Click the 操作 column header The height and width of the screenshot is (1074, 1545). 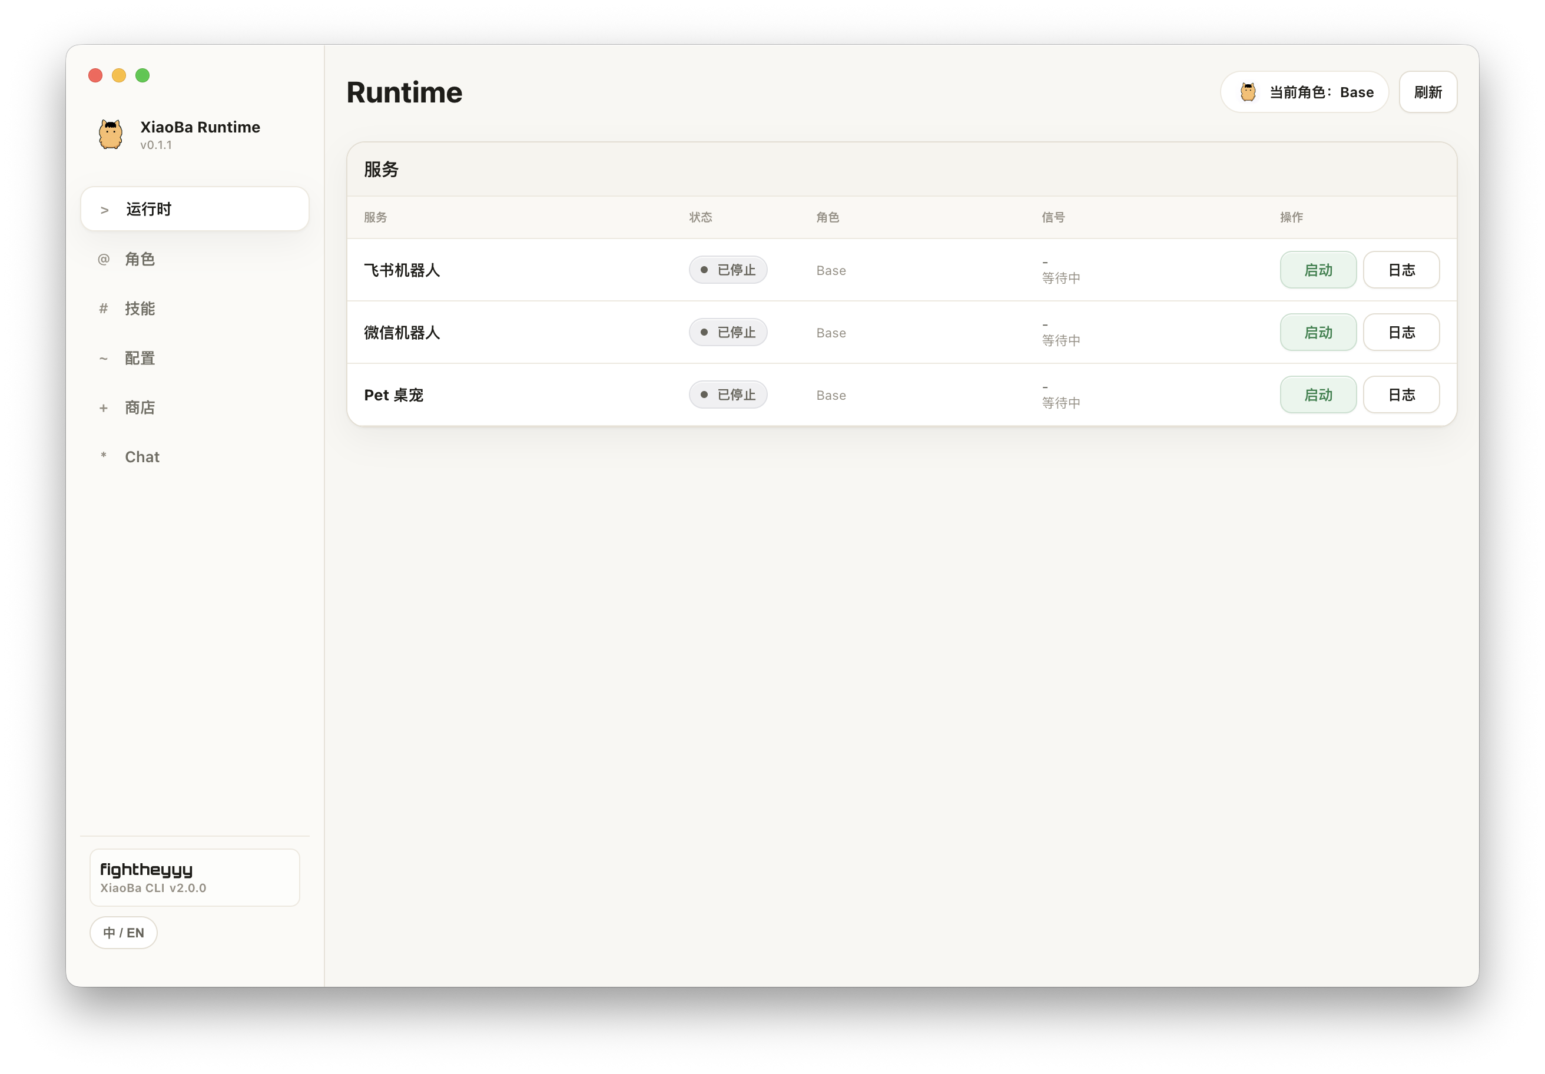coord(1291,217)
